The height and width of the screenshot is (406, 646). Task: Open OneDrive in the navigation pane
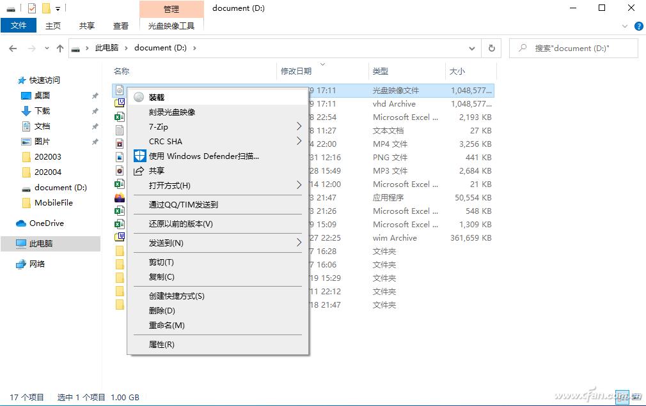click(x=46, y=223)
